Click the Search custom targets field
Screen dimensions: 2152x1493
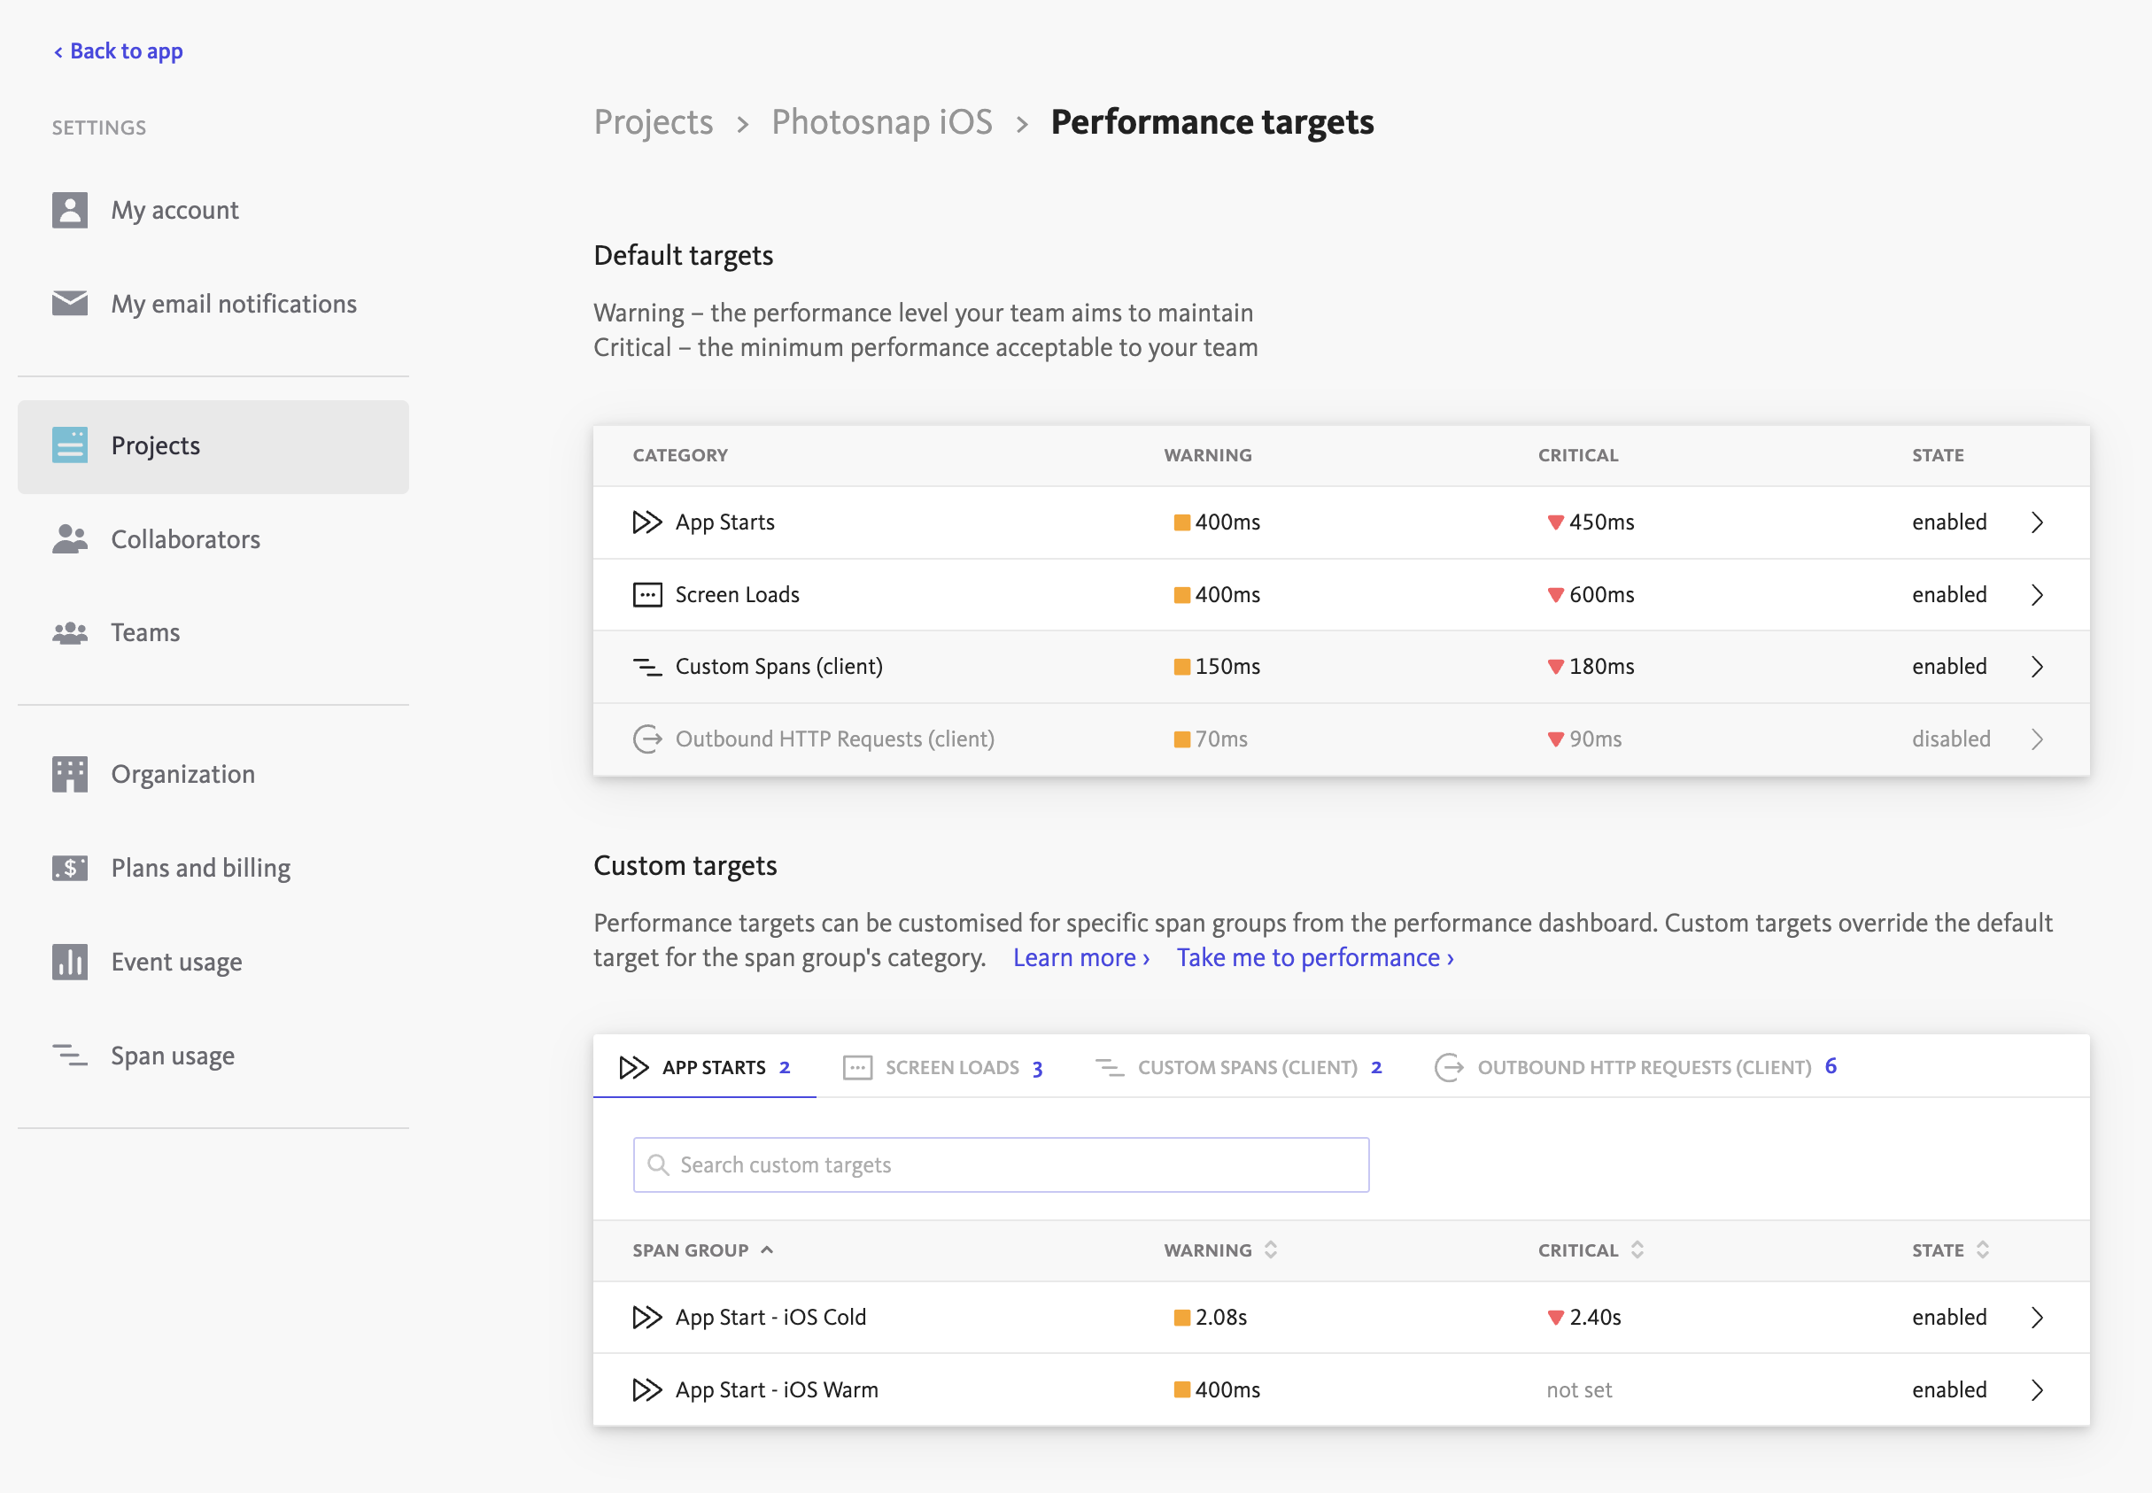coord(1000,1164)
